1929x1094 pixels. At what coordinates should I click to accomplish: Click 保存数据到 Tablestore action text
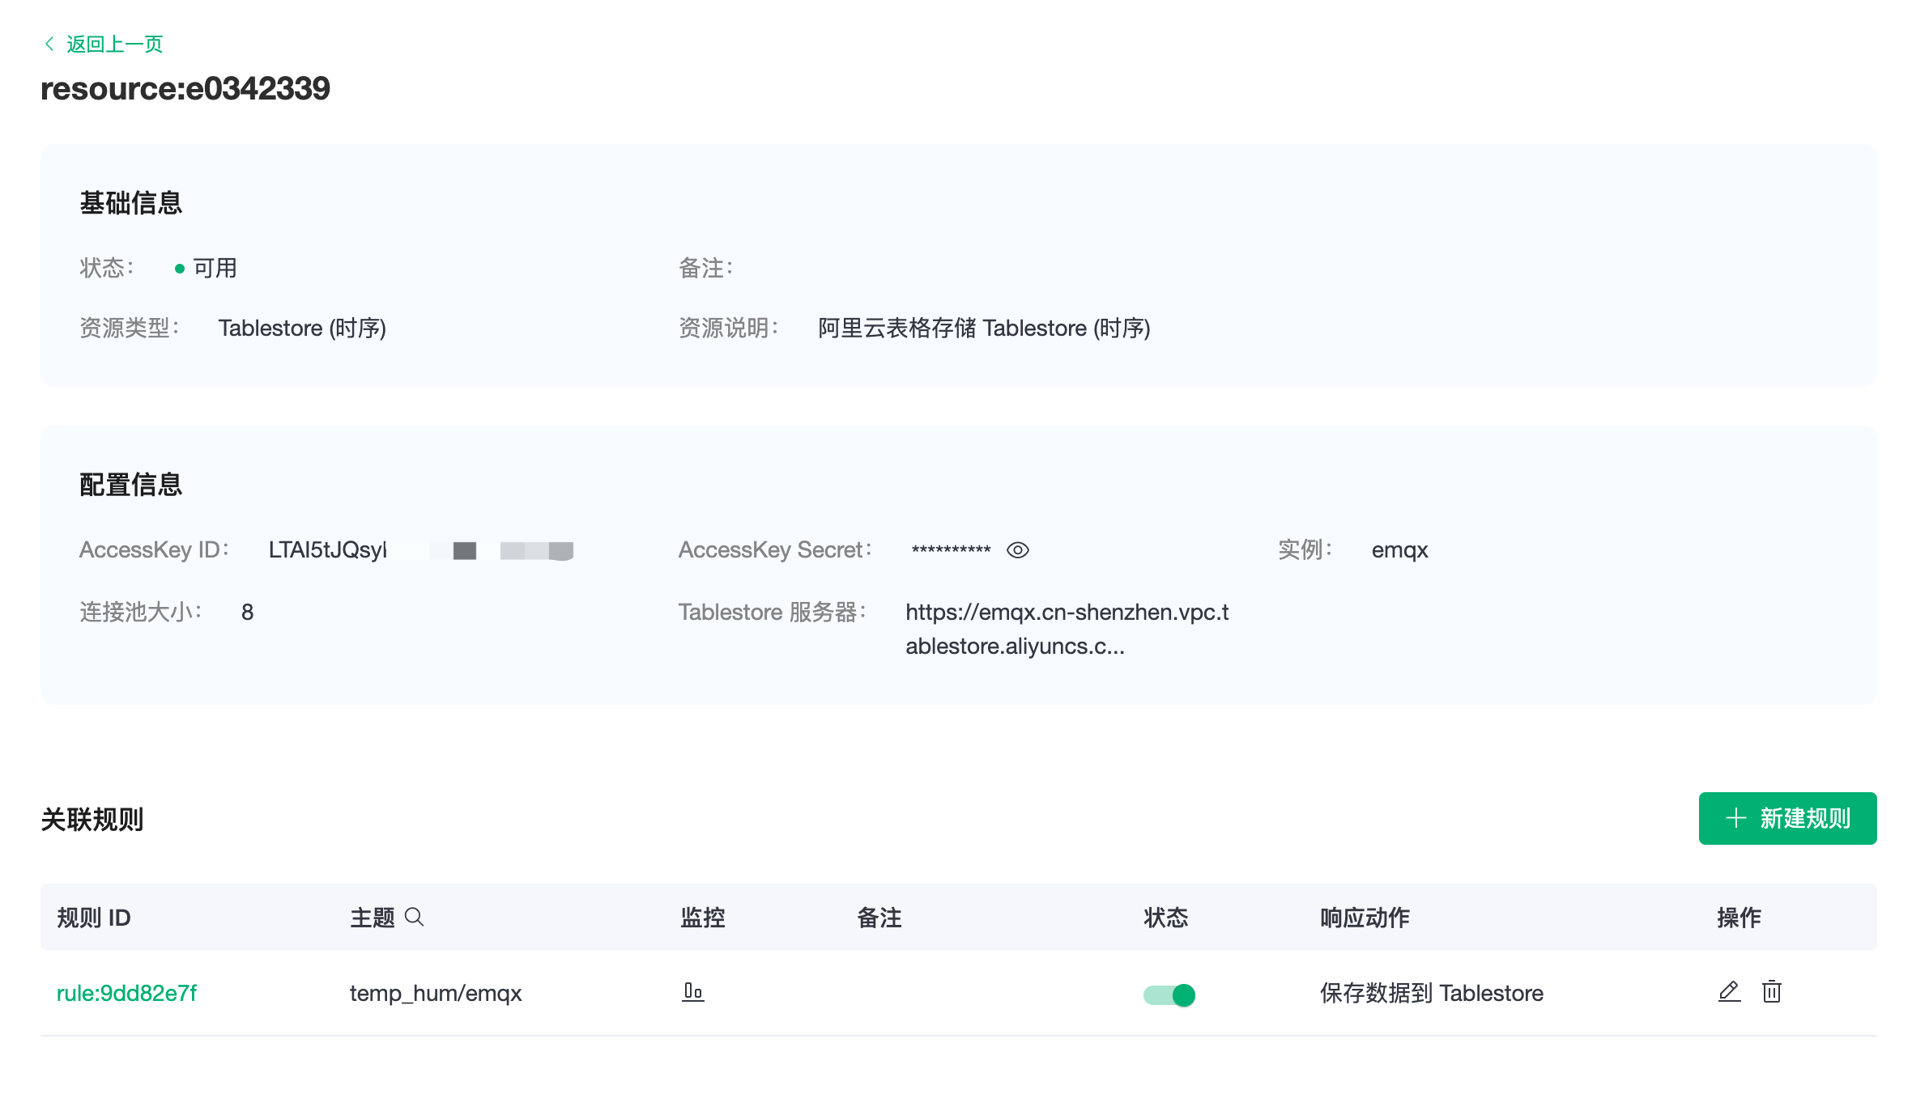tap(1431, 993)
